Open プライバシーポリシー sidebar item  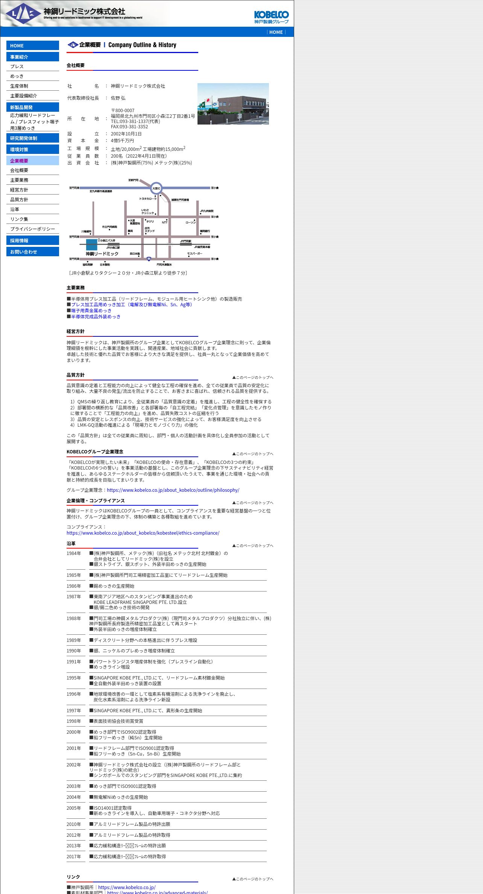click(x=33, y=229)
